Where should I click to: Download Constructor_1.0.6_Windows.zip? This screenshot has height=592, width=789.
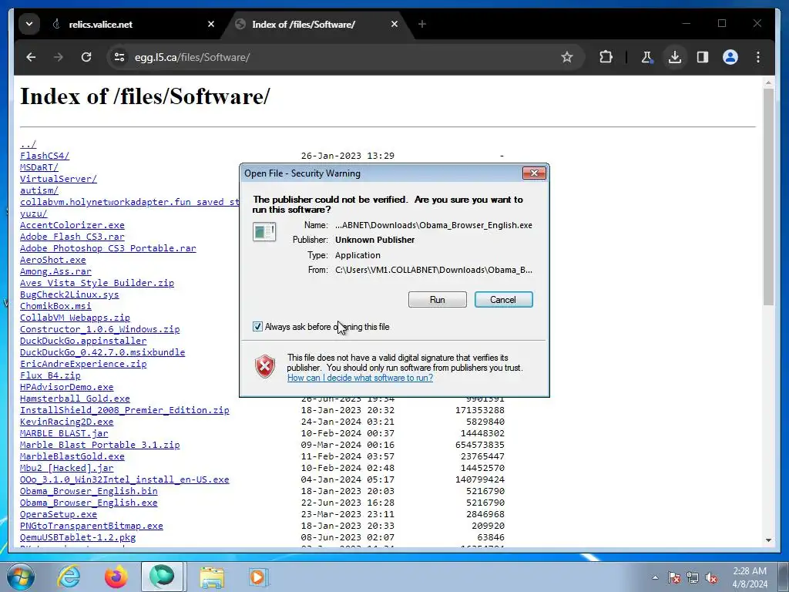(99, 330)
